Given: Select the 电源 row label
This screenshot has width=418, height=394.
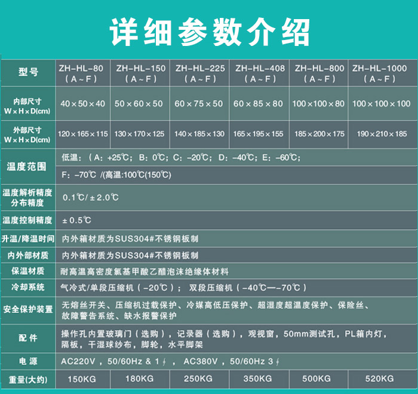Looking at the screenshot, I should (x=27, y=361).
